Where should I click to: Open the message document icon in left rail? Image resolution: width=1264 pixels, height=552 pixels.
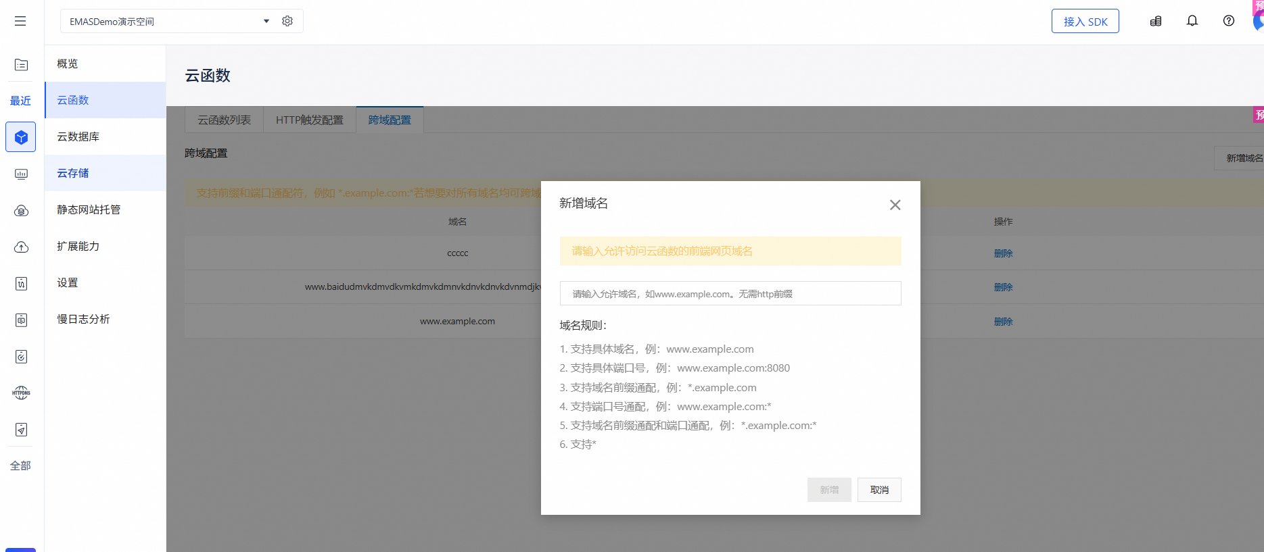(21, 320)
